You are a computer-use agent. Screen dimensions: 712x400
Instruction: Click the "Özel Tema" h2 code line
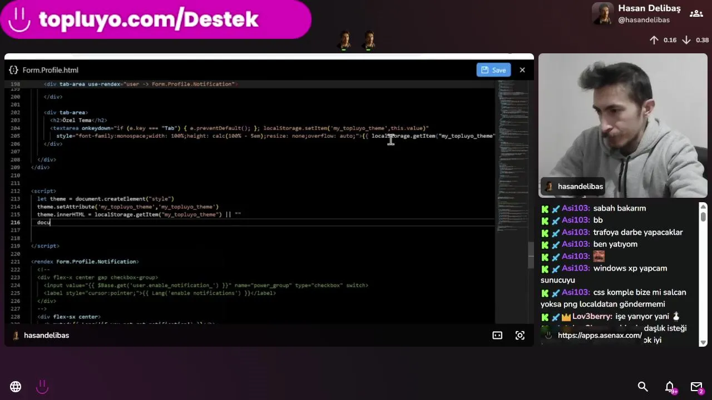click(x=78, y=120)
